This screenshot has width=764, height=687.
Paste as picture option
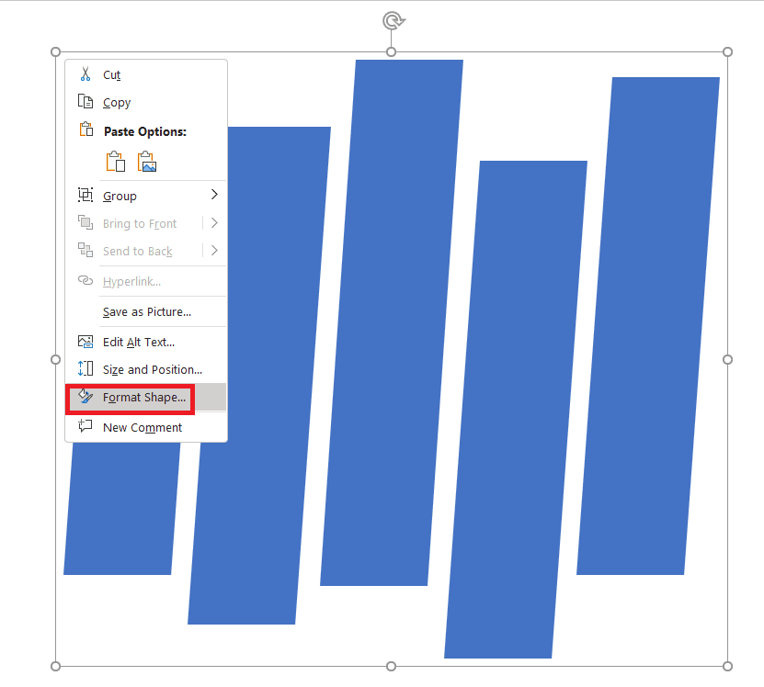tap(147, 162)
